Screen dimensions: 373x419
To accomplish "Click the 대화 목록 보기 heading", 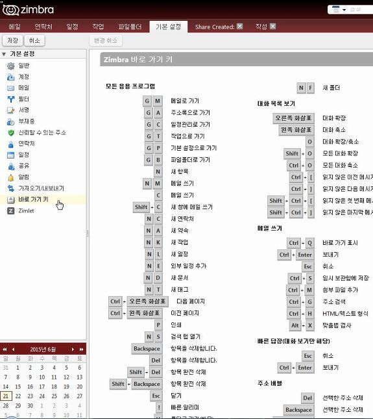I will click(276, 103).
